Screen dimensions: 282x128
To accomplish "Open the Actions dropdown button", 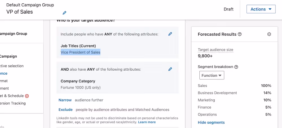I will coord(261,9).
